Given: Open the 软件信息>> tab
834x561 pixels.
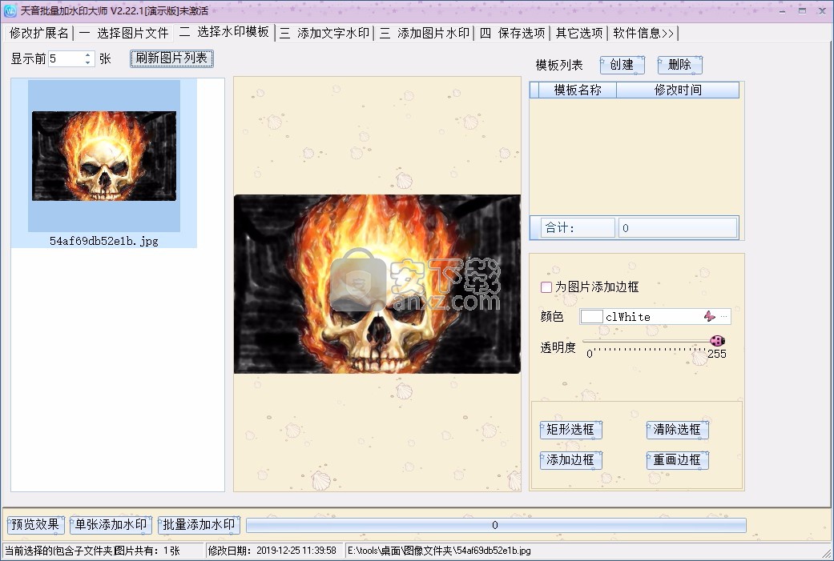Looking at the screenshot, I should coord(643,33).
